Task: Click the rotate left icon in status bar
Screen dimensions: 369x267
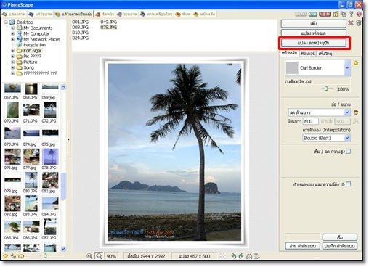Action: (233, 256)
